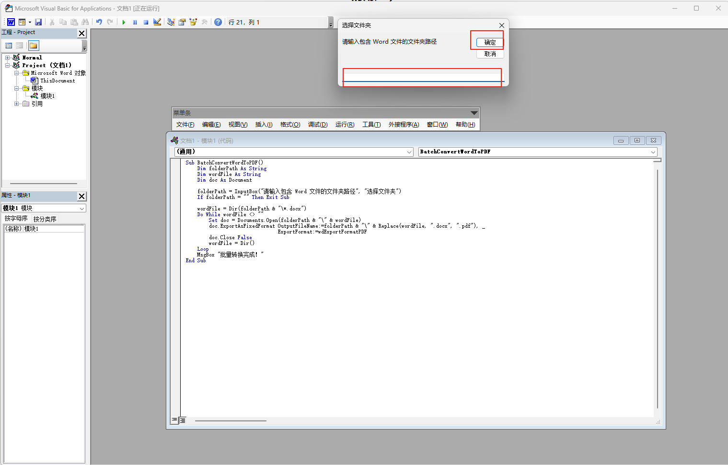This screenshot has width=728, height=465.
Task: Open the 外接程序(A) menu
Action: point(404,125)
